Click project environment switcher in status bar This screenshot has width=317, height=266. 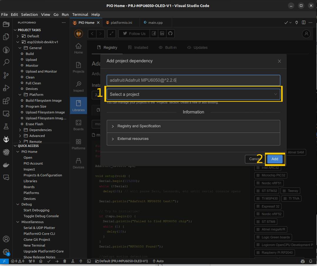pyautogui.click(x=121, y=261)
